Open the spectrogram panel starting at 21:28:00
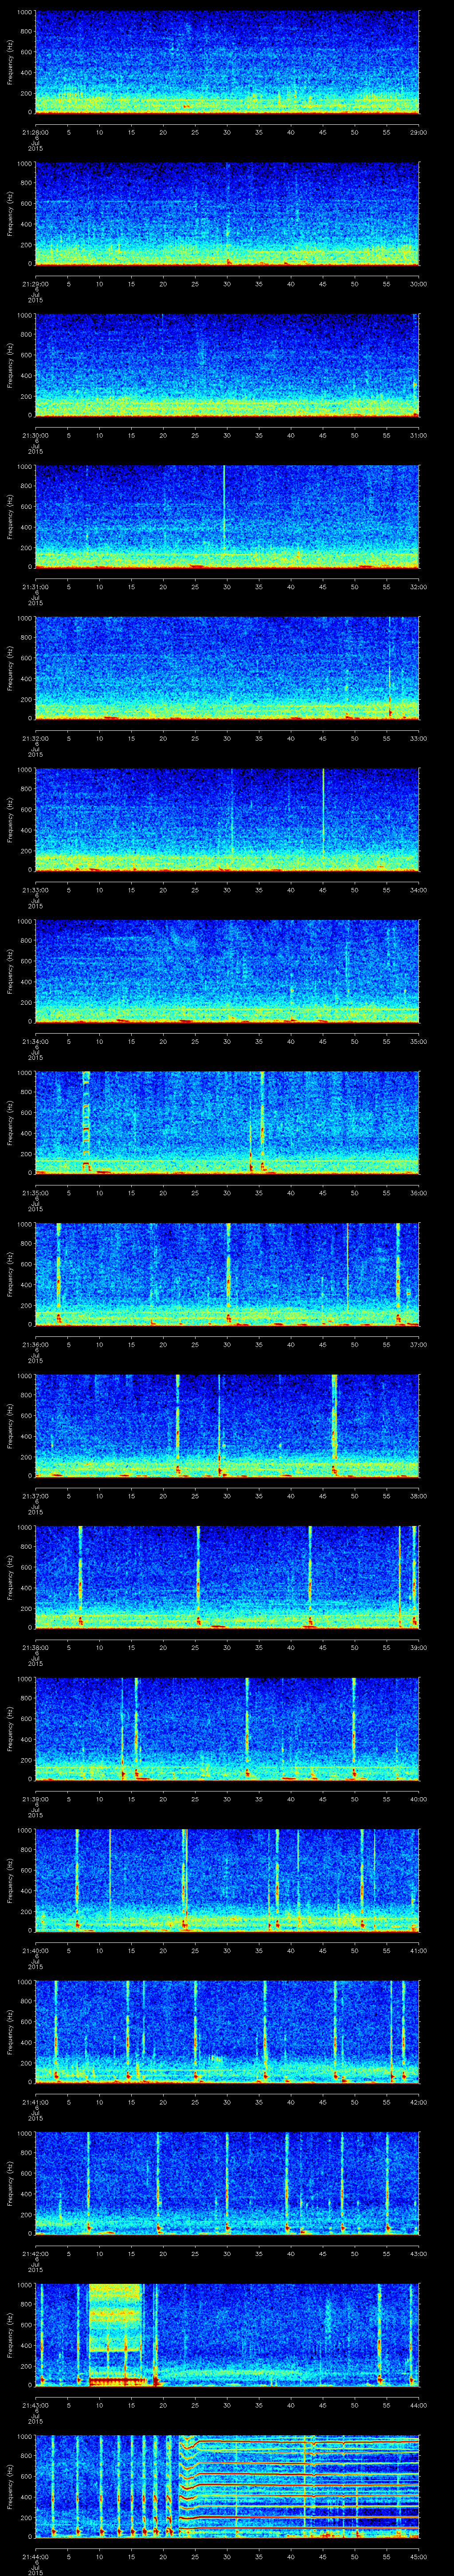 coord(227,63)
